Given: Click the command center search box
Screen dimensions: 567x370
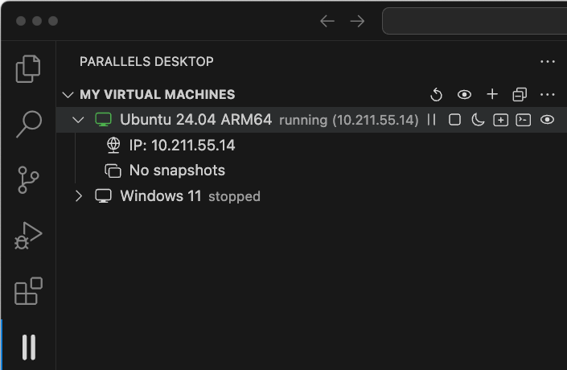Looking at the screenshot, I should [x=475, y=21].
